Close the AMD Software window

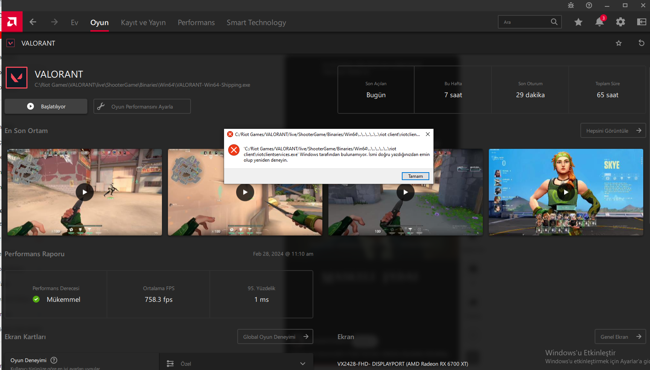pos(643,5)
